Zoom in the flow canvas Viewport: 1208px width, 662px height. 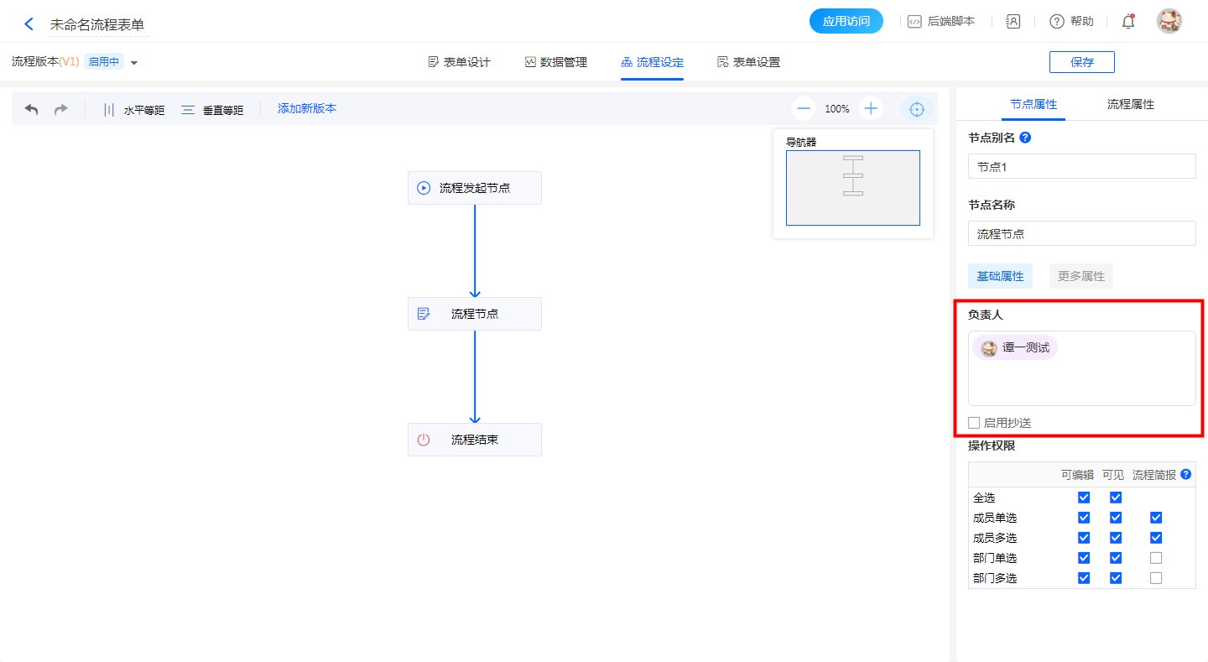coord(871,108)
